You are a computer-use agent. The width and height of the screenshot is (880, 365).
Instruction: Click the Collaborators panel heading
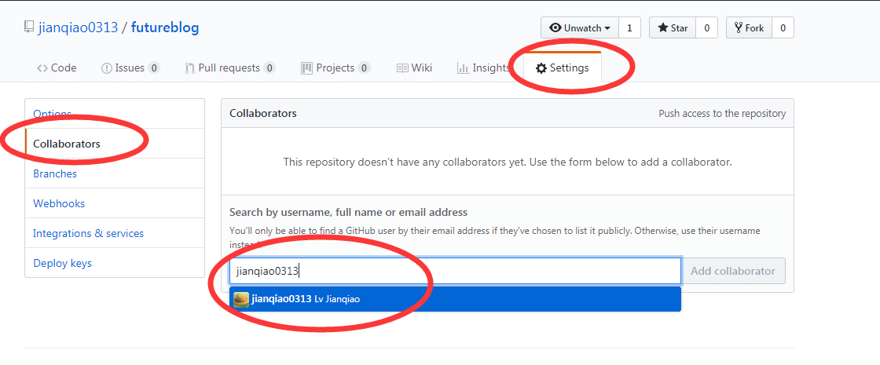(x=263, y=113)
